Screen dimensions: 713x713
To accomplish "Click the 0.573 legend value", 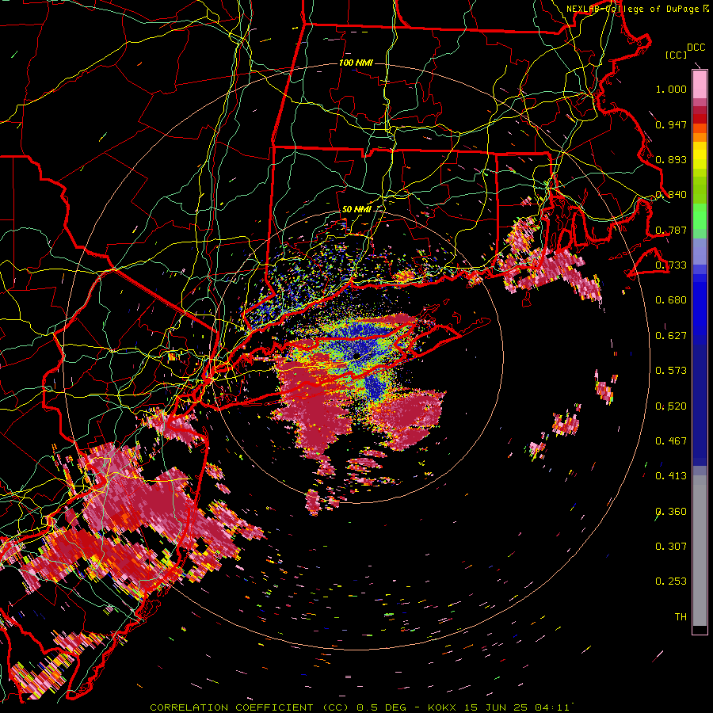I will tap(671, 371).
